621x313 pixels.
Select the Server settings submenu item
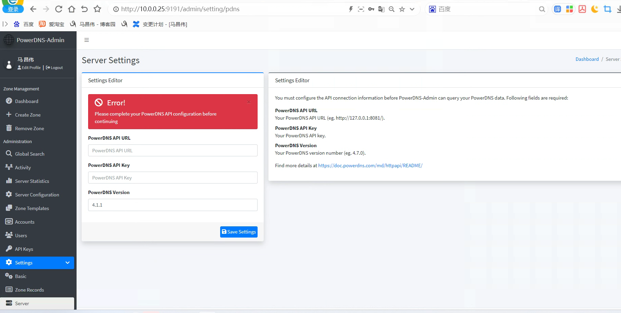click(37, 303)
